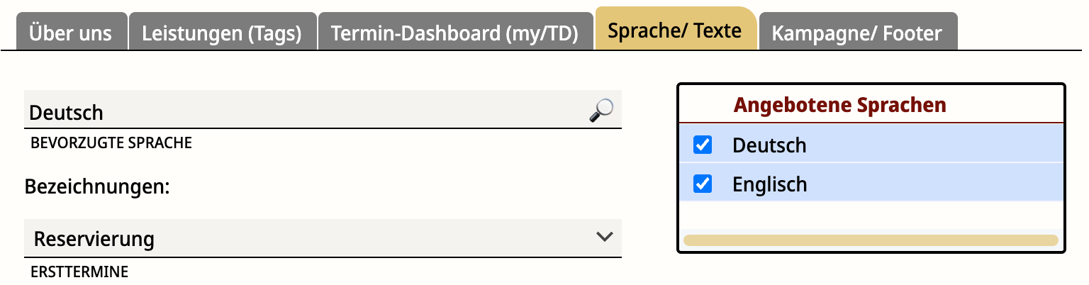
Task: Click the magnifying glass search icon
Action: [601, 111]
